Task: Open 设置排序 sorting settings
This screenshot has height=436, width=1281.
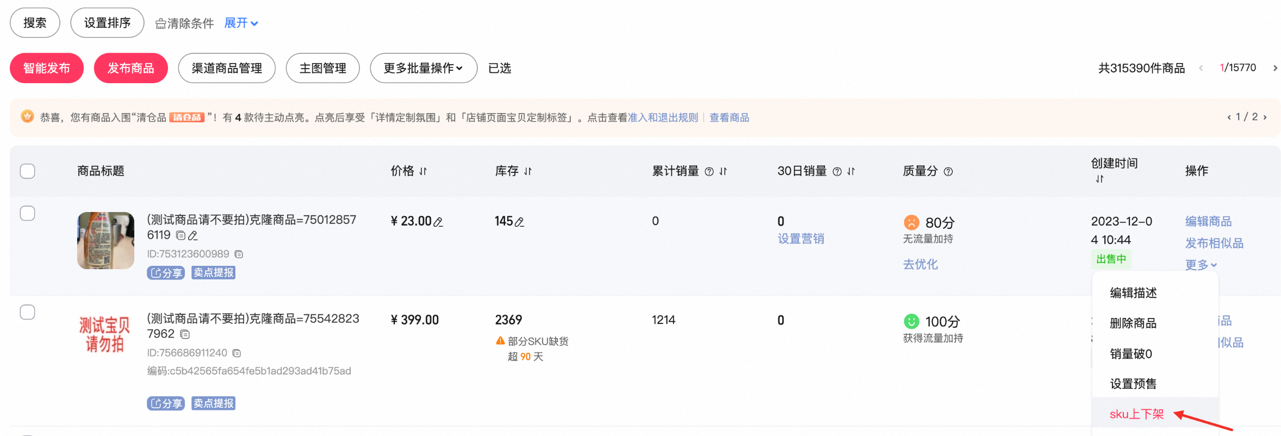Action: (x=107, y=23)
